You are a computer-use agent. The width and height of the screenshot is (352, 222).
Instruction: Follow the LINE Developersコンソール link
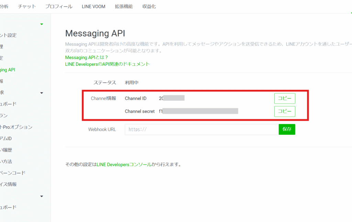pyautogui.click(x=124, y=164)
